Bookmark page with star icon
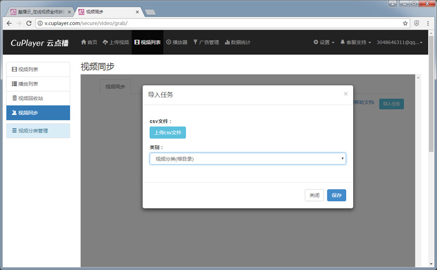Image resolution: width=437 pixels, height=270 pixels. click(405, 23)
